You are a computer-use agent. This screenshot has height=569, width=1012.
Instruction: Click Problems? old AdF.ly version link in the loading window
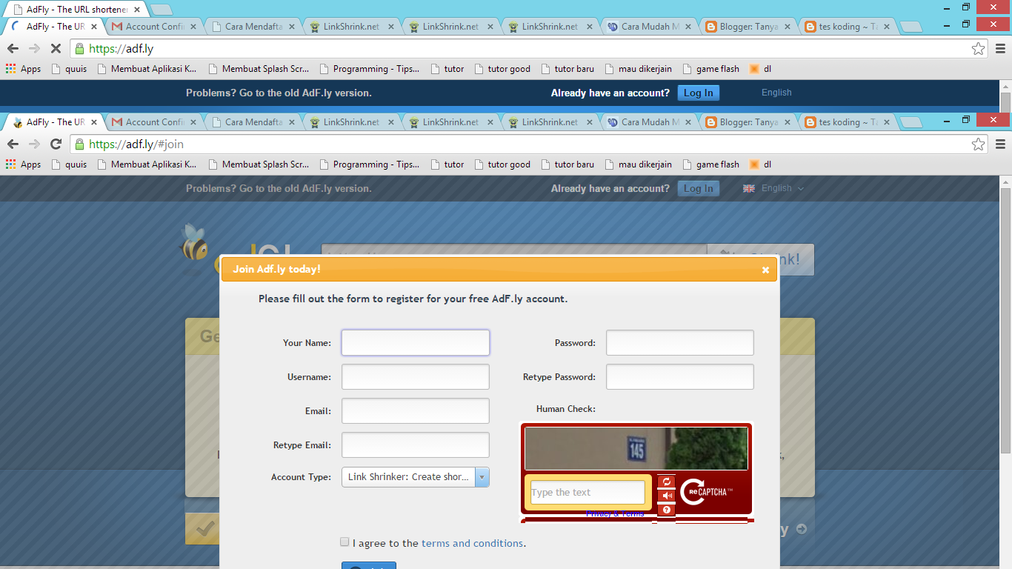click(279, 93)
